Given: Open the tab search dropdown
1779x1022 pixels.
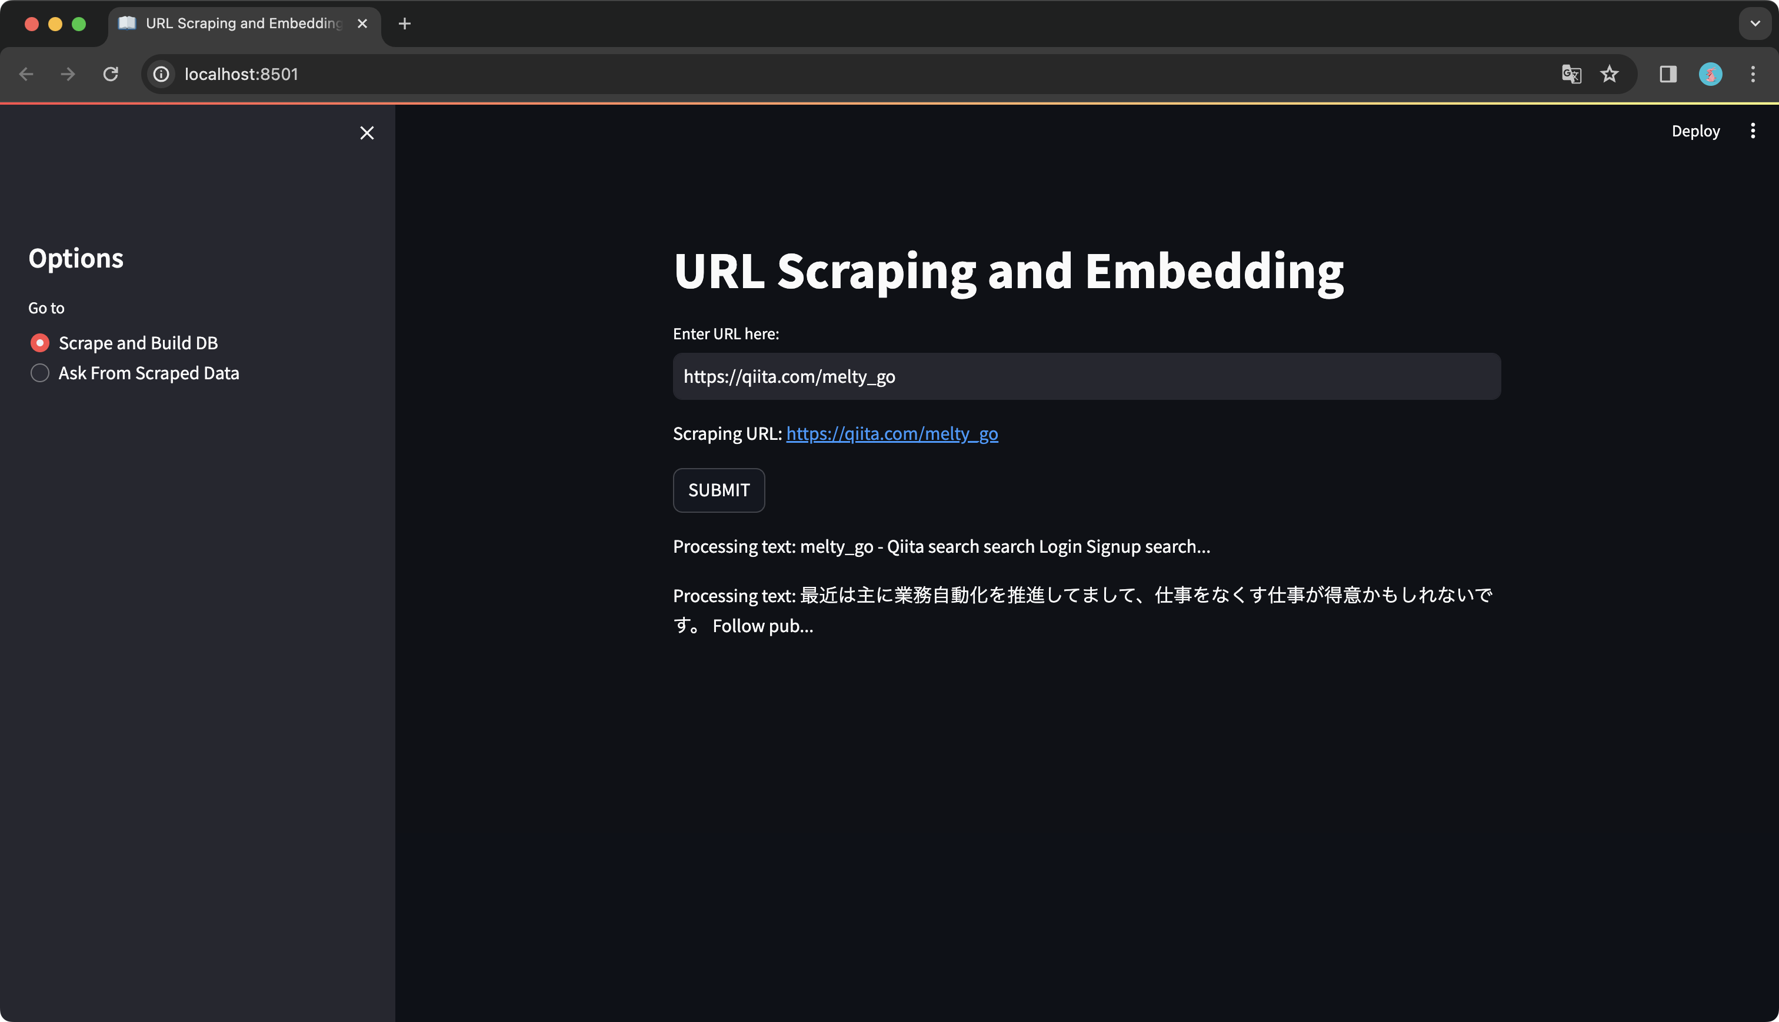Looking at the screenshot, I should tap(1754, 23).
